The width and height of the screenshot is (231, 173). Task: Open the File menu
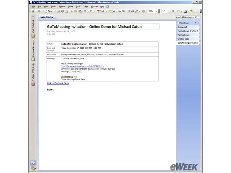34,6
